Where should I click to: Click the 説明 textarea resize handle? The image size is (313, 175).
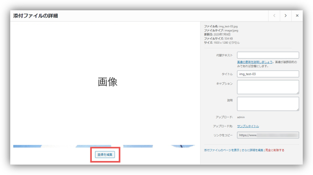(x=298, y=109)
